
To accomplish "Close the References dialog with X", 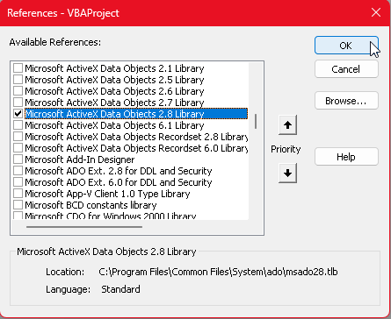I will tap(376, 12).
